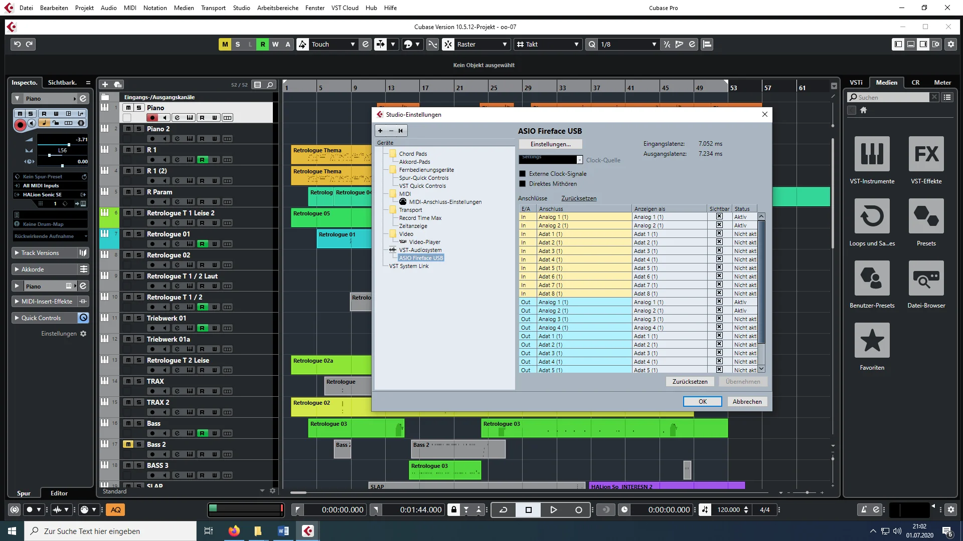Toggle the global Read automation button R
Image resolution: width=963 pixels, height=541 pixels.
click(262, 44)
